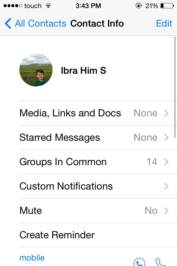Viewport: 177px width, 266px height.
Task: Open the Mute setting chevron
Action: click(x=166, y=211)
